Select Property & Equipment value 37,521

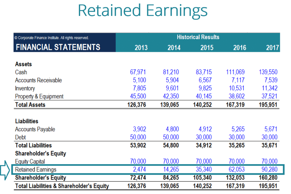click(269, 96)
